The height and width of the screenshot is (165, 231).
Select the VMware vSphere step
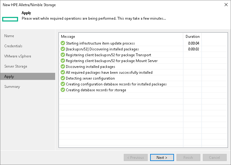28,56
